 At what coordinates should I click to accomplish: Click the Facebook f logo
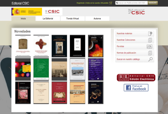(128, 88)
